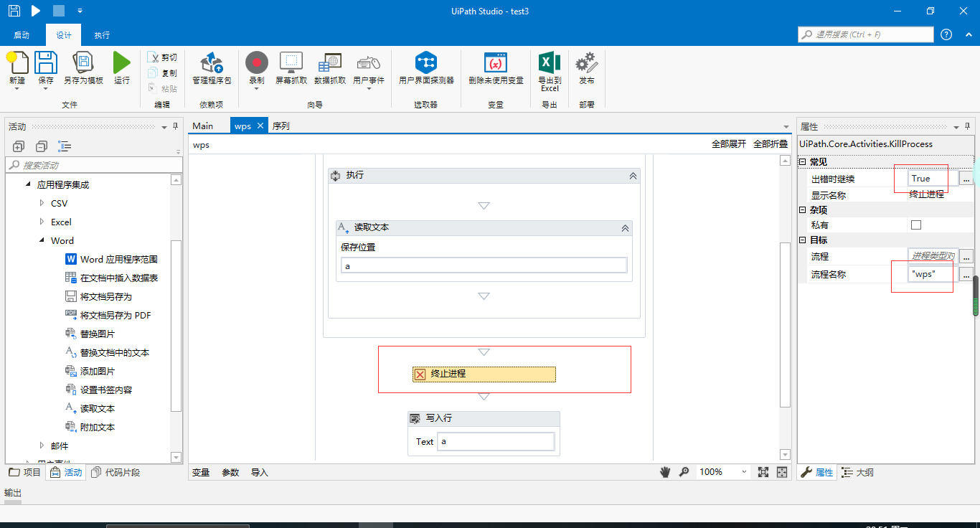Switch to the Main document tab
The width and height of the screenshot is (980, 528).
pyautogui.click(x=203, y=126)
